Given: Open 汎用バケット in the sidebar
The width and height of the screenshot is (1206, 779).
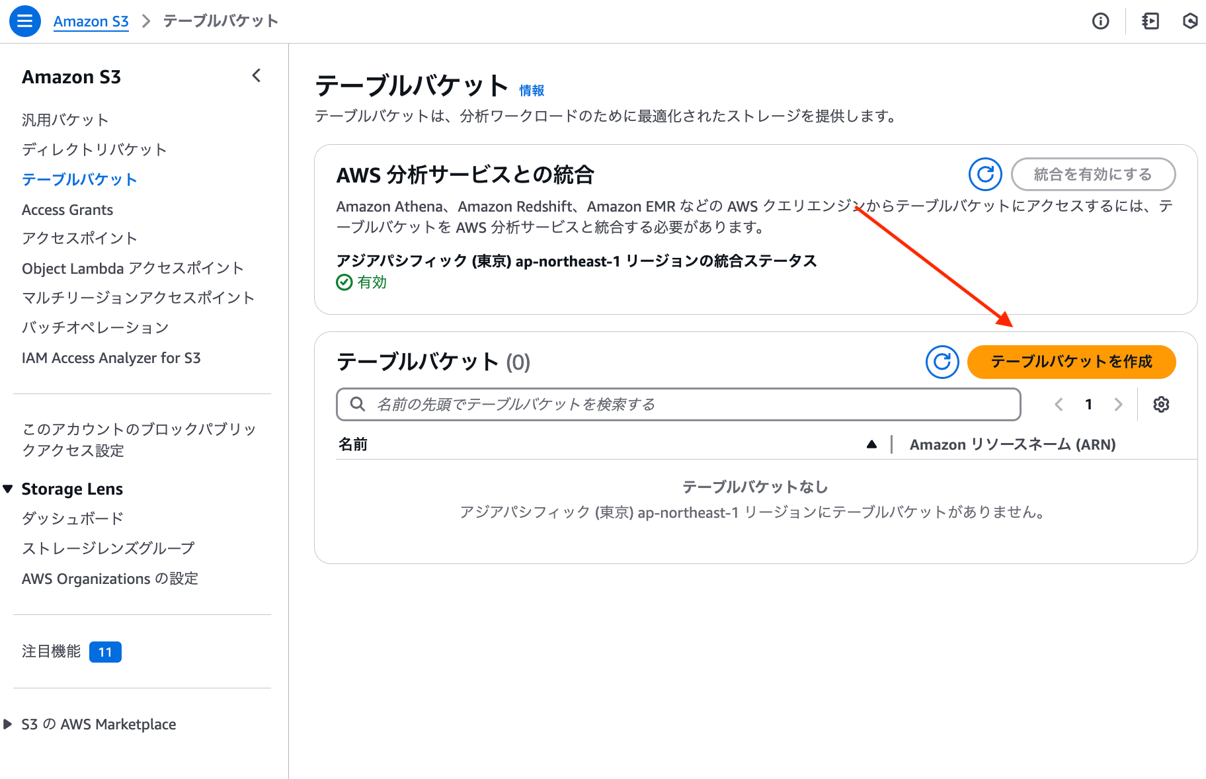Looking at the screenshot, I should coord(65,120).
